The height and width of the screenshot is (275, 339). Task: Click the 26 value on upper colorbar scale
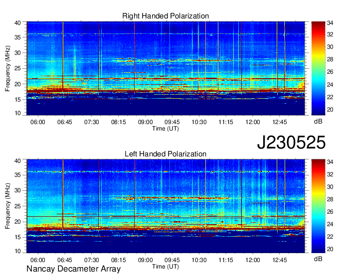(x=330, y=72)
